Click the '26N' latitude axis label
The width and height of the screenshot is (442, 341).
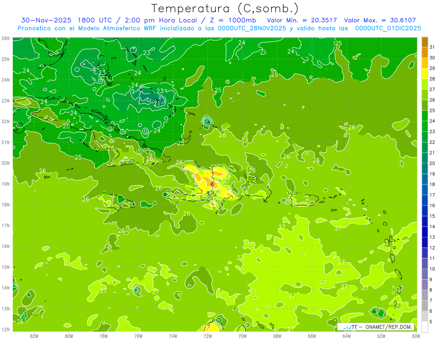(x=5, y=38)
